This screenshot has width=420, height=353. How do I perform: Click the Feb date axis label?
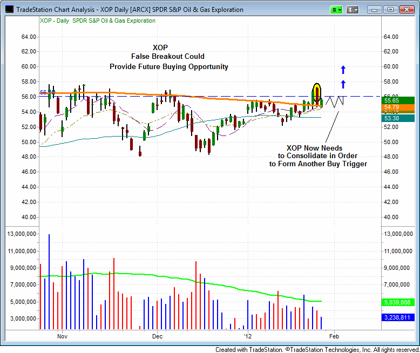click(334, 336)
